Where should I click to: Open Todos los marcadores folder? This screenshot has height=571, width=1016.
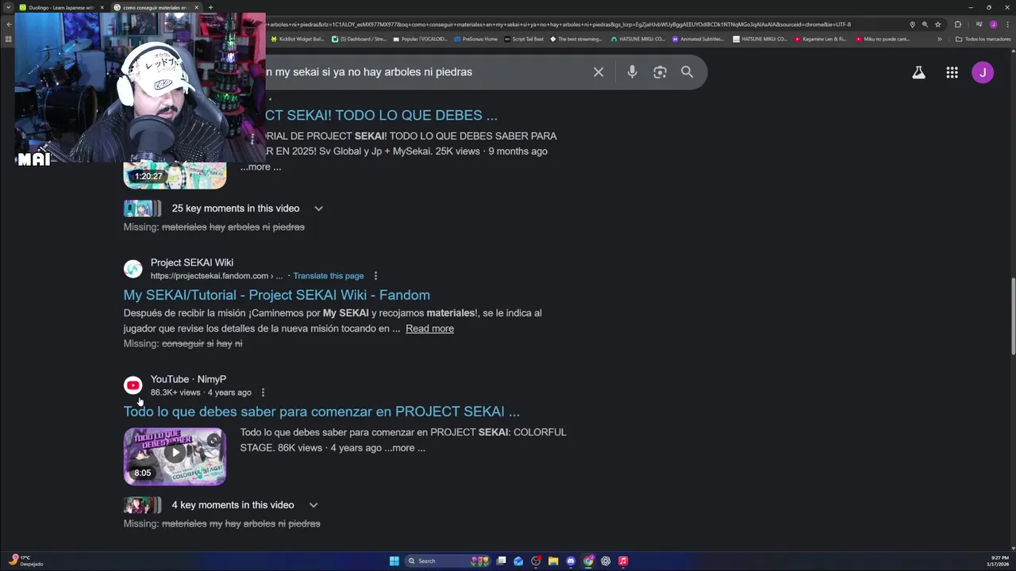coord(983,39)
